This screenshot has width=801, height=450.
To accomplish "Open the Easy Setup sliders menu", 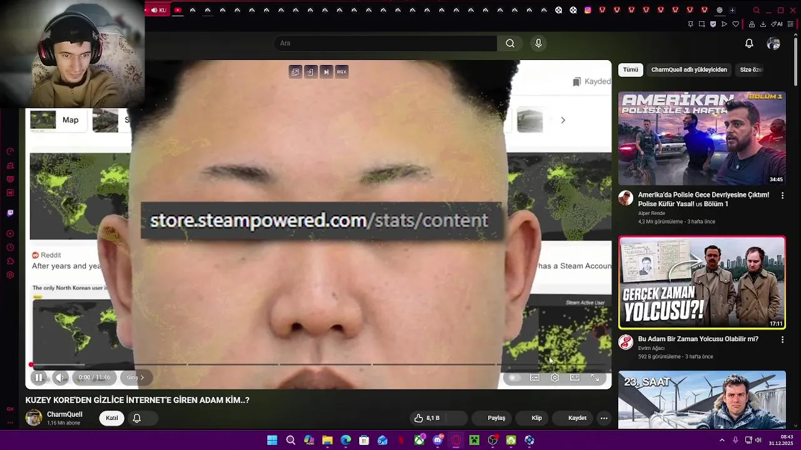I will click(791, 24).
